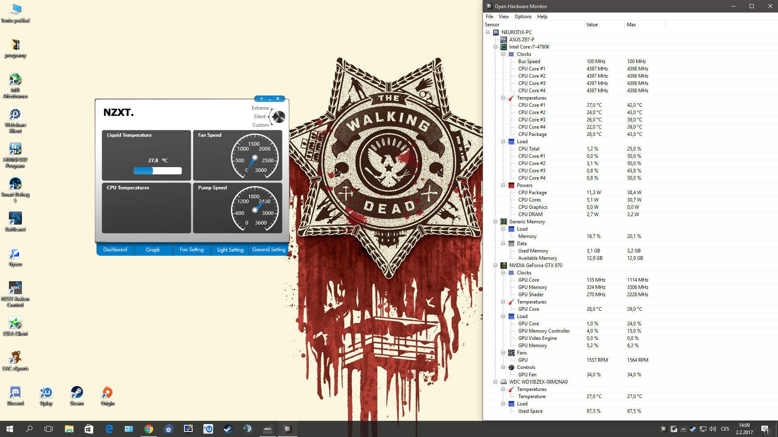778x437 pixels.
Task: Launch Discord from the desktop
Action: pos(15,396)
